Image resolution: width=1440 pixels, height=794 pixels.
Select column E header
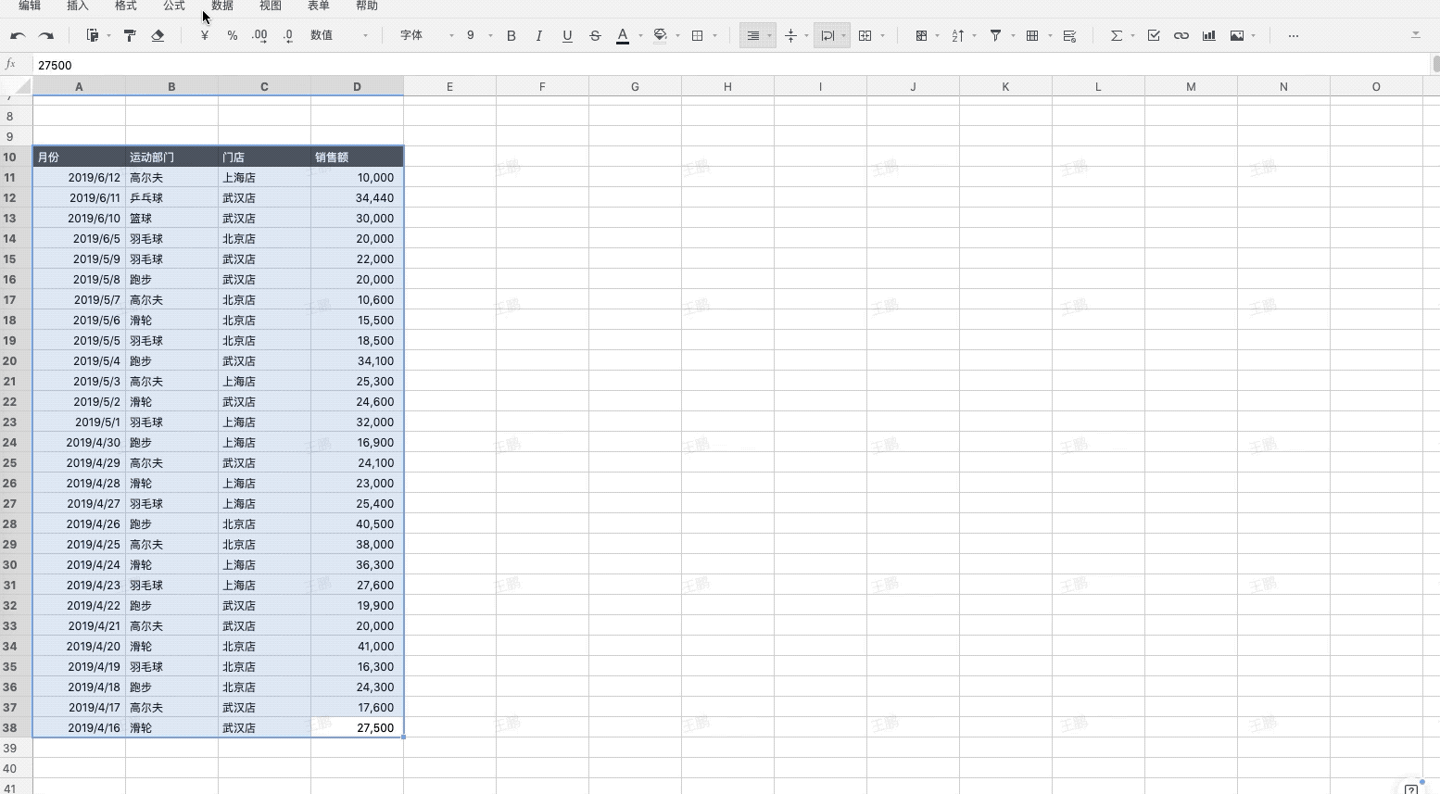(x=449, y=86)
